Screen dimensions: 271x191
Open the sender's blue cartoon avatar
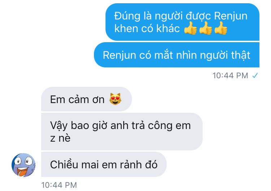(x=23, y=165)
